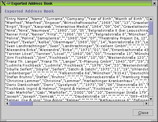158x122 pixels.
Task: Click the "Leidenberger" row
Action: tap(77, 73)
